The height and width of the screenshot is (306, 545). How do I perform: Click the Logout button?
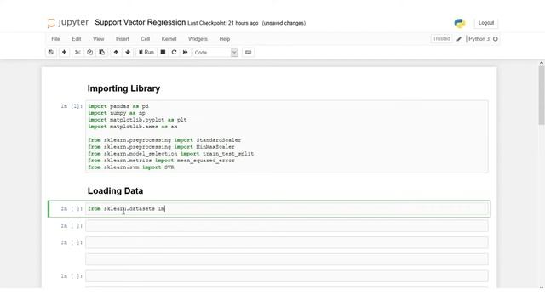(x=486, y=23)
